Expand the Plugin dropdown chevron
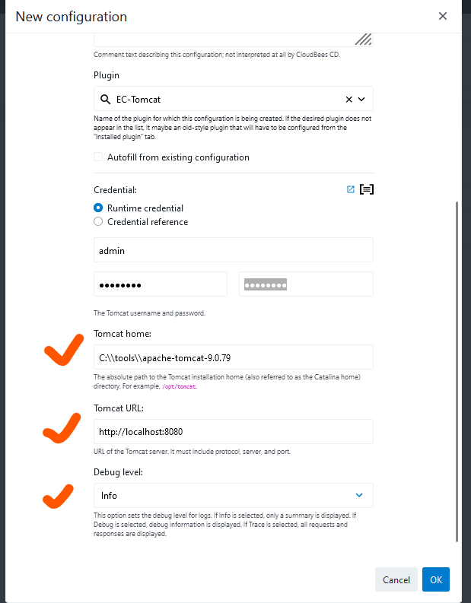 coord(361,99)
